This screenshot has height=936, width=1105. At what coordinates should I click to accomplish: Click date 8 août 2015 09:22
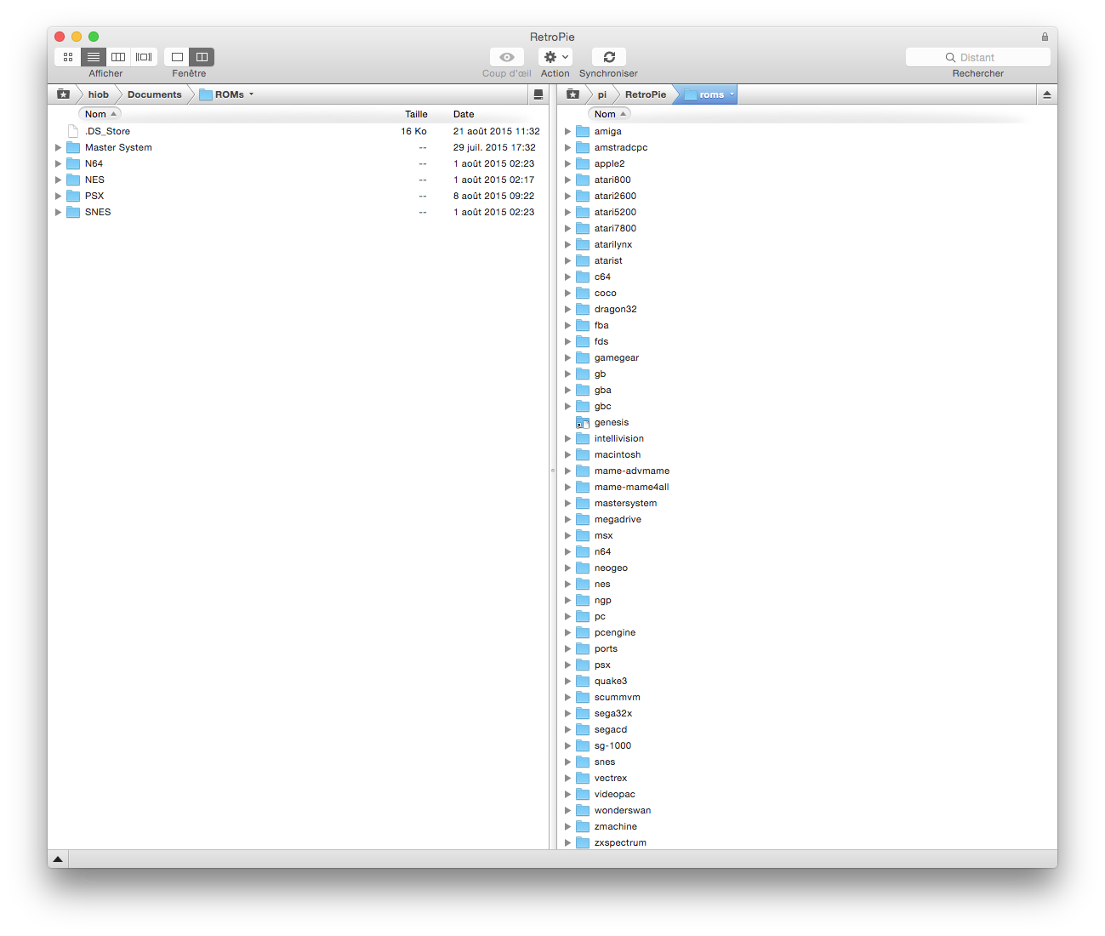tap(494, 196)
